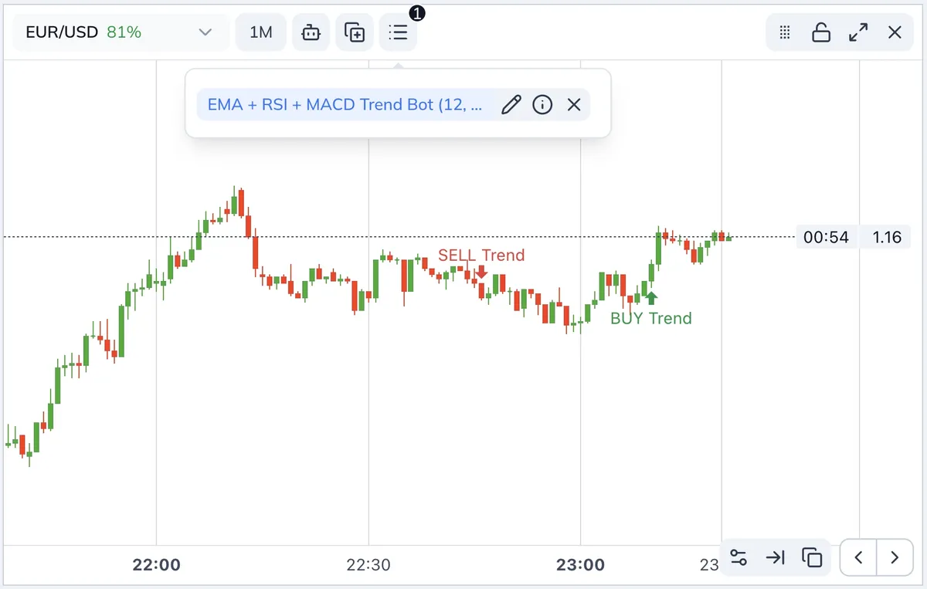
Task: Select the EMA + RSI + MACD Trend Bot label
Action: [345, 105]
